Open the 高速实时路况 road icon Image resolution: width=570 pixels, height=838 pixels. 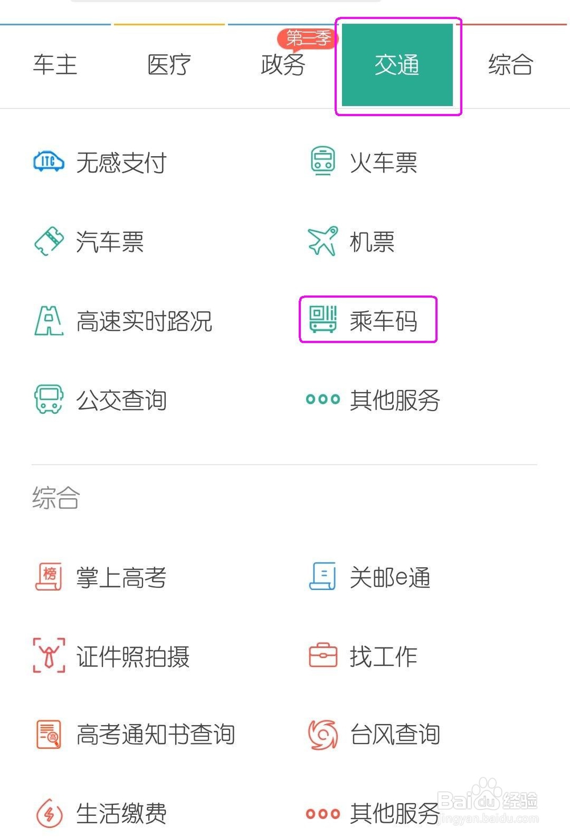tap(49, 320)
